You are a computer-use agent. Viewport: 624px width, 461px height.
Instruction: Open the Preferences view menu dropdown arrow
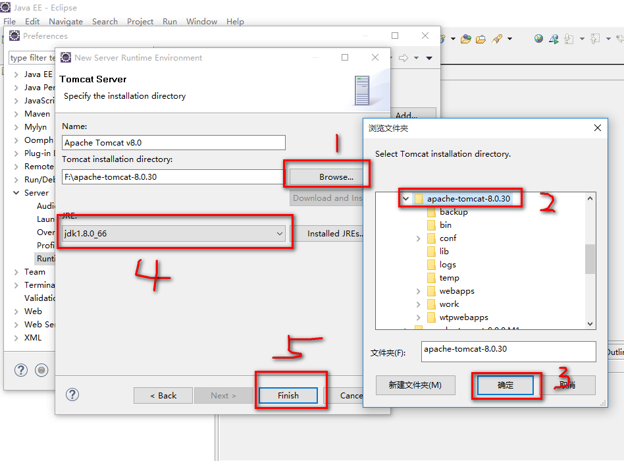[x=429, y=58]
